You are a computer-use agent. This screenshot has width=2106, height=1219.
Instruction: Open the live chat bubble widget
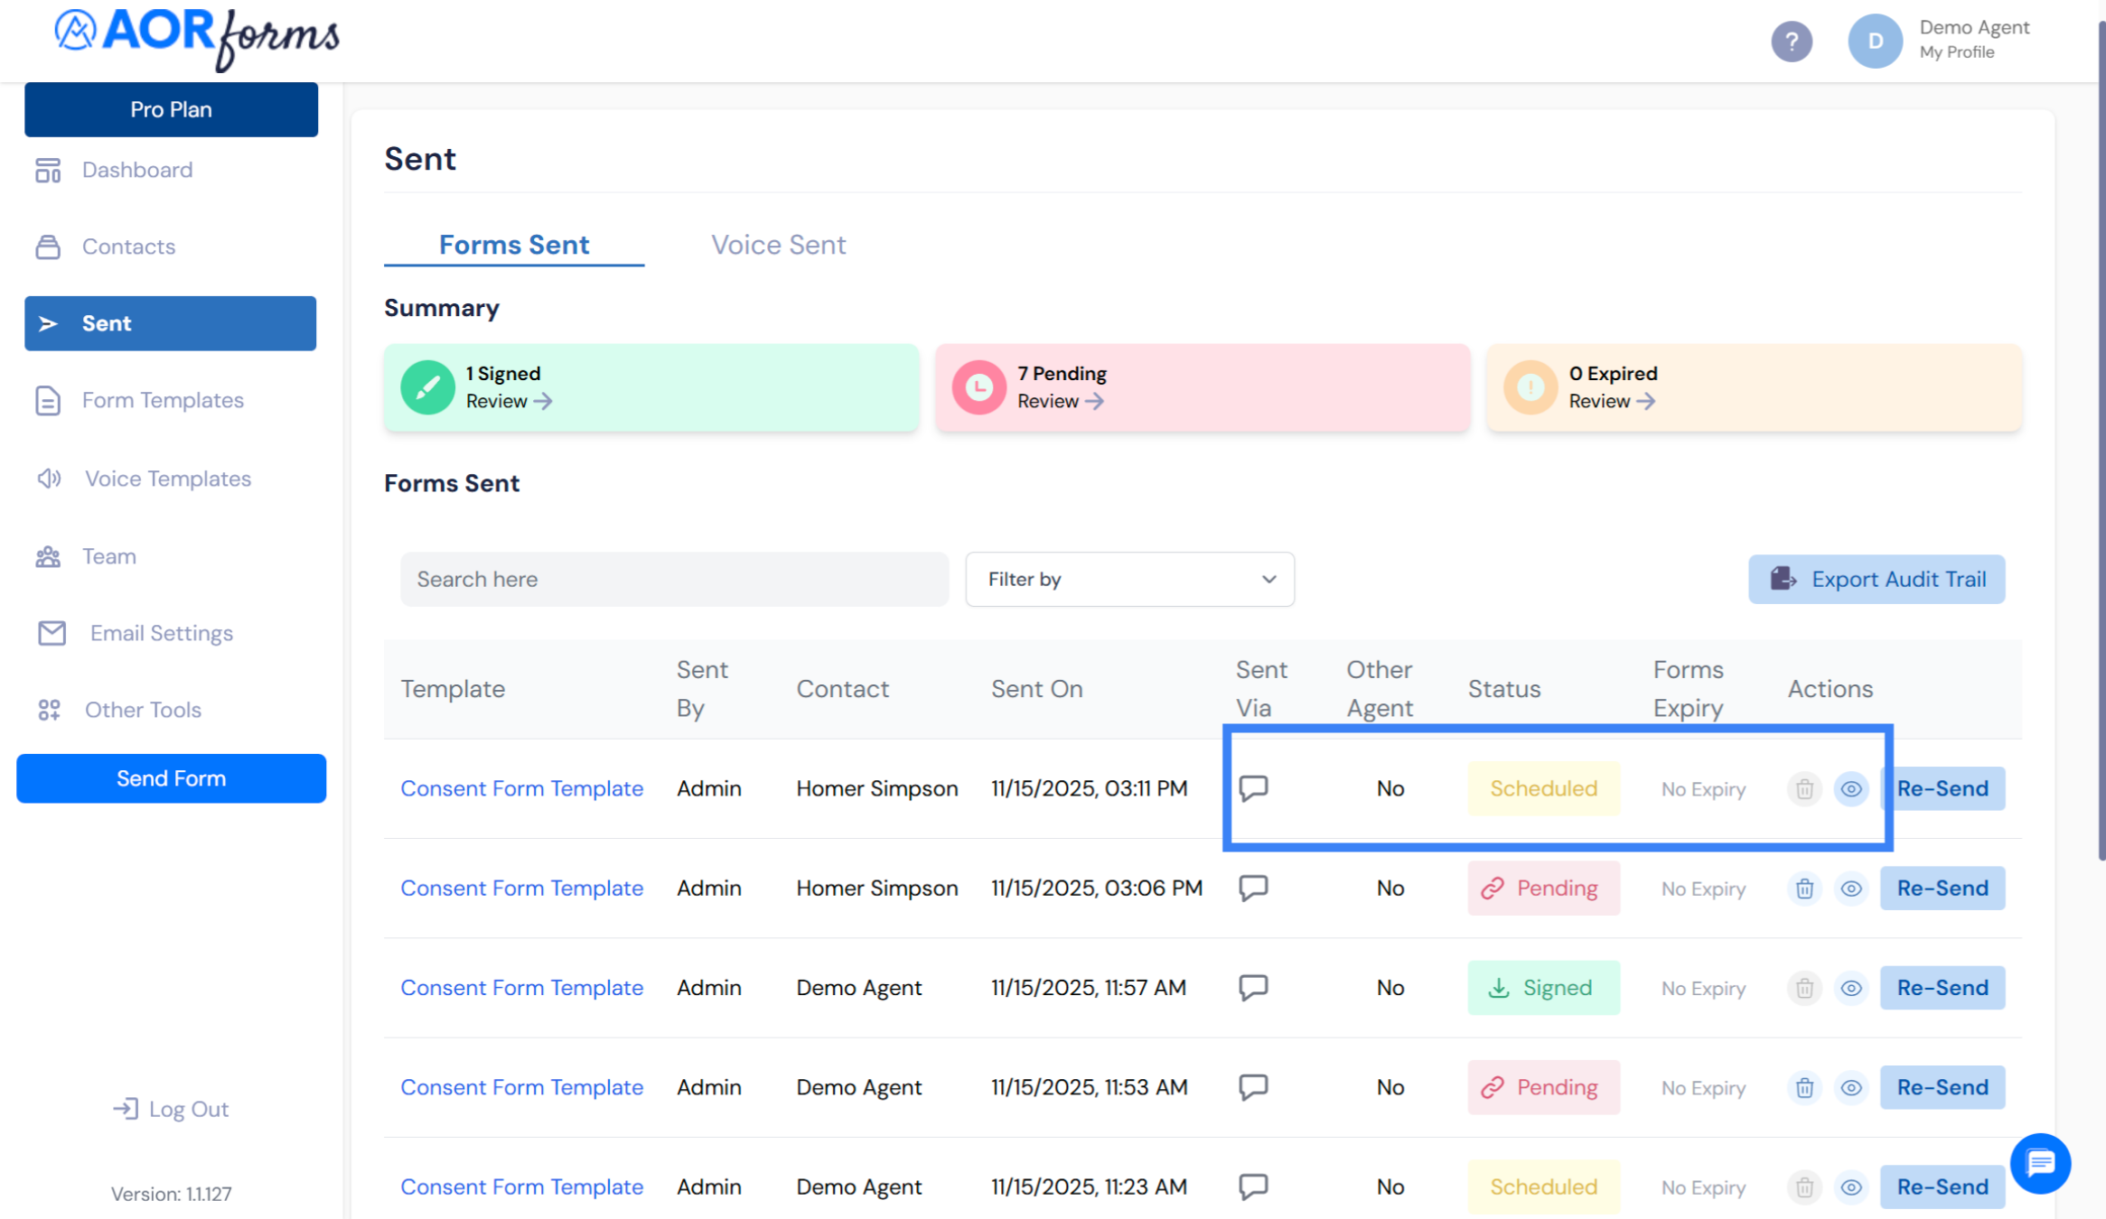[x=2040, y=1163]
